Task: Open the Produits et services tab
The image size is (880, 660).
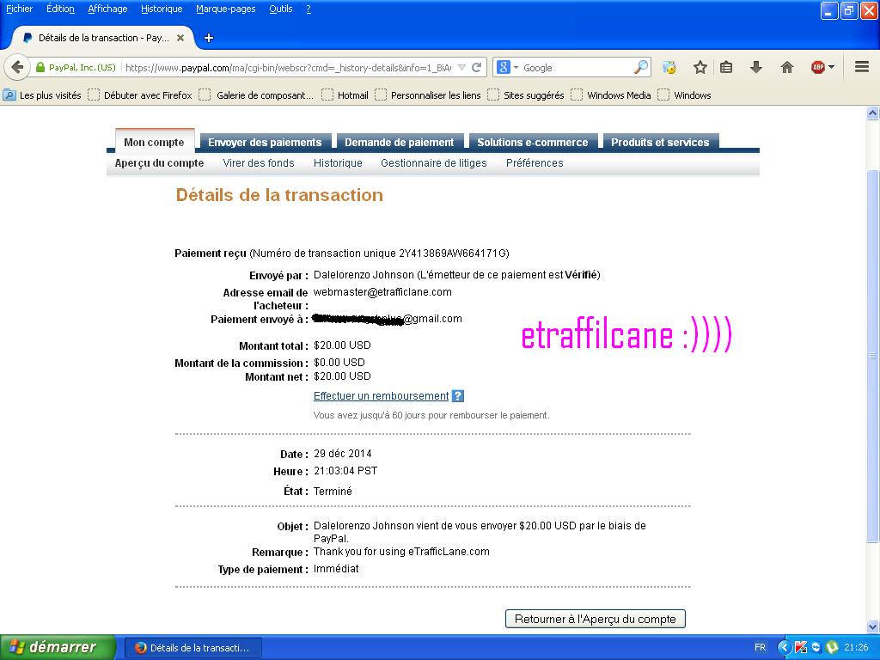Action: (660, 142)
